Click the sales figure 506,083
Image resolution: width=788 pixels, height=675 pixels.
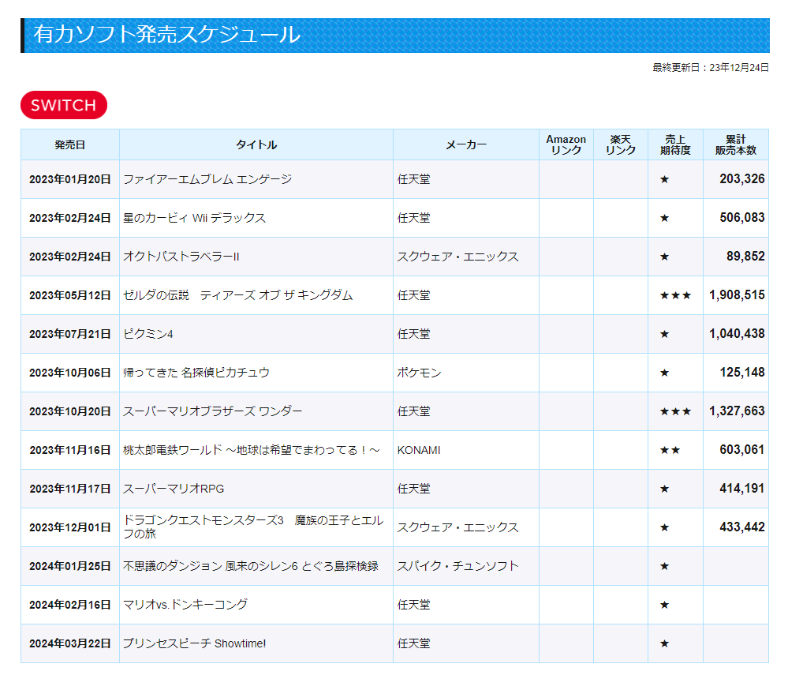741,218
